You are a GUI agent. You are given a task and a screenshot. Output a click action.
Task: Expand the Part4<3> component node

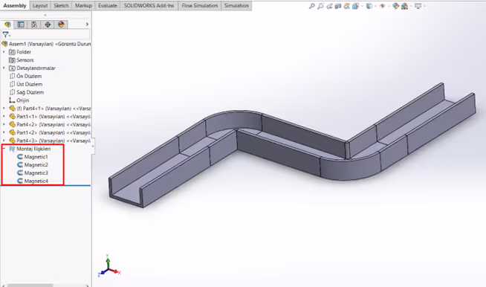coord(4,141)
